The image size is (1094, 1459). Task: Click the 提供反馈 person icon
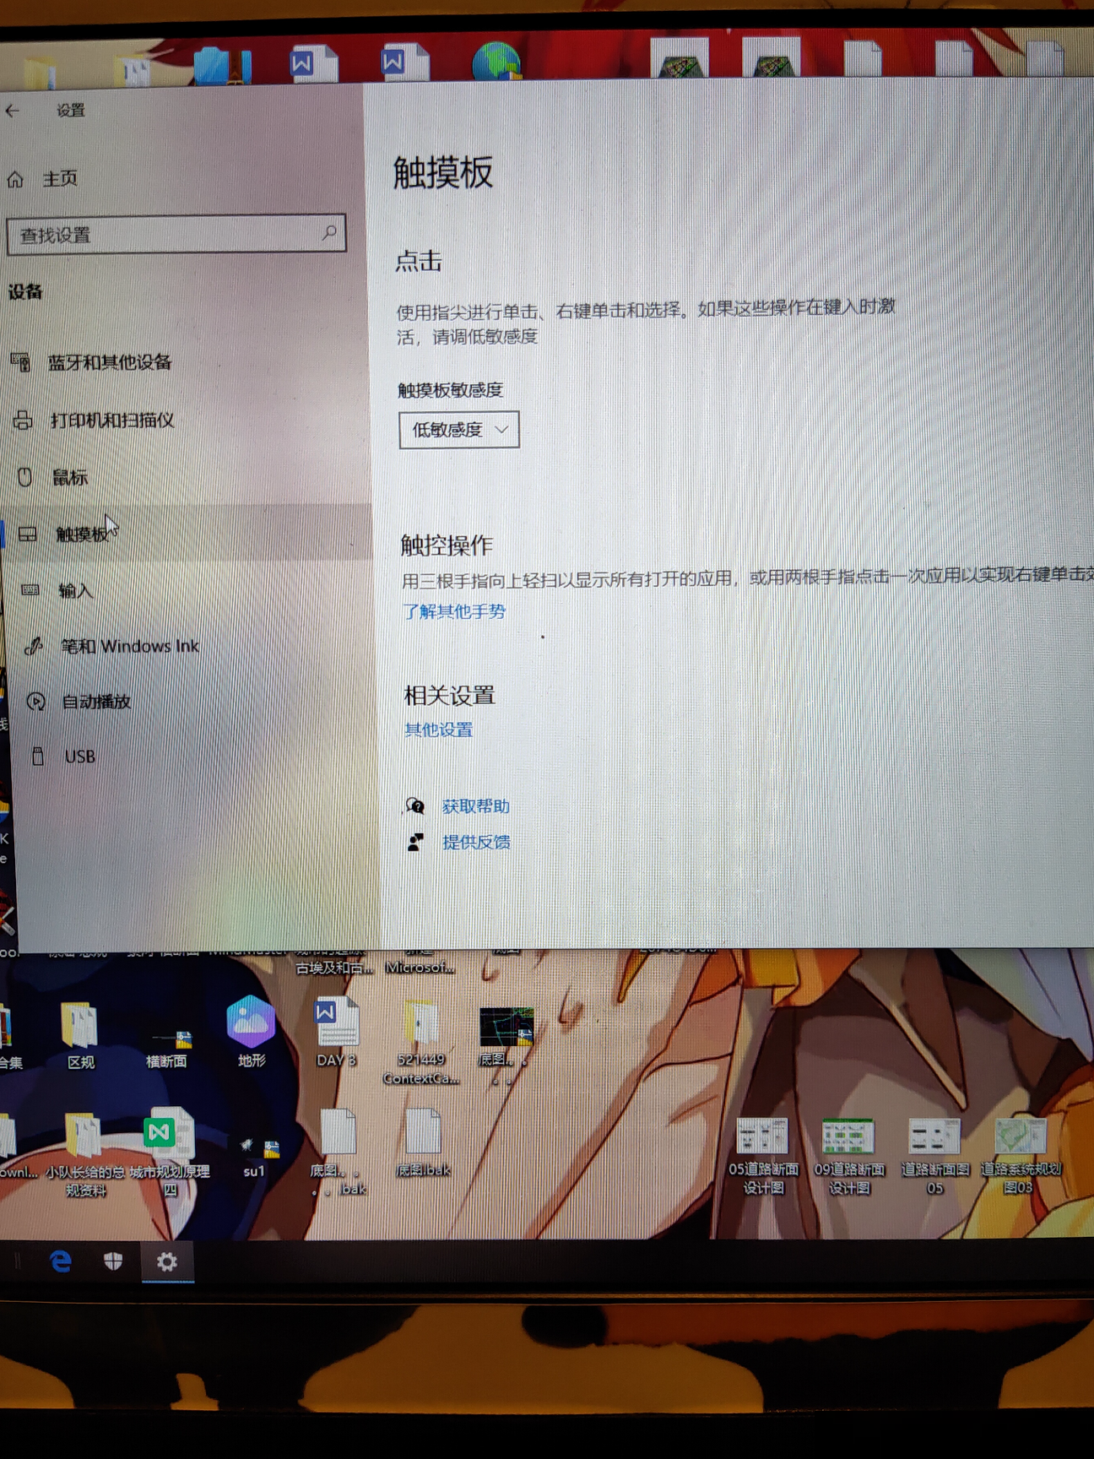coord(415,842)
